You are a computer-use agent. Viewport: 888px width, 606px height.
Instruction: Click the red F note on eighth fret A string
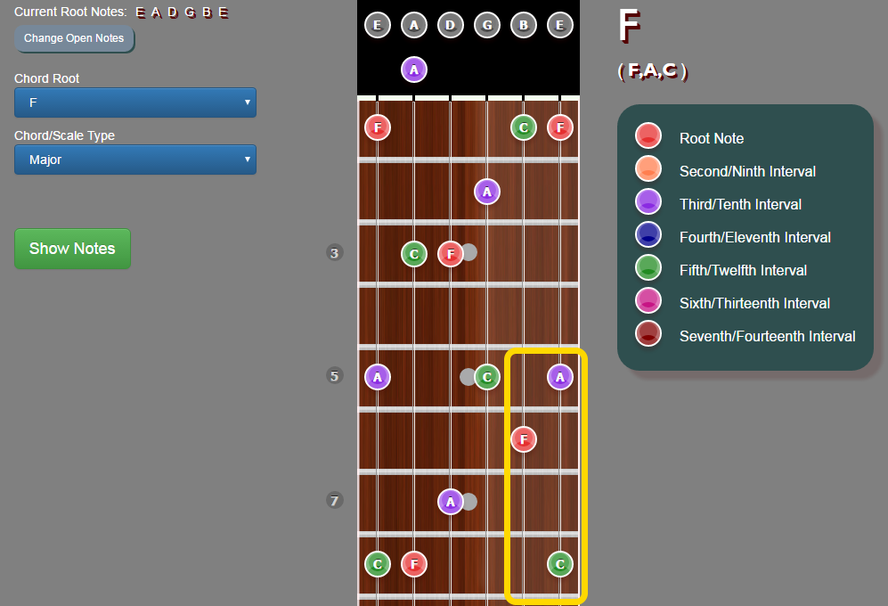(x=413, y=563)
